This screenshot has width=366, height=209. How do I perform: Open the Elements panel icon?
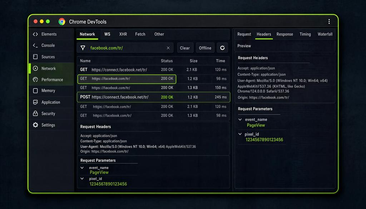tap(35, 34)
